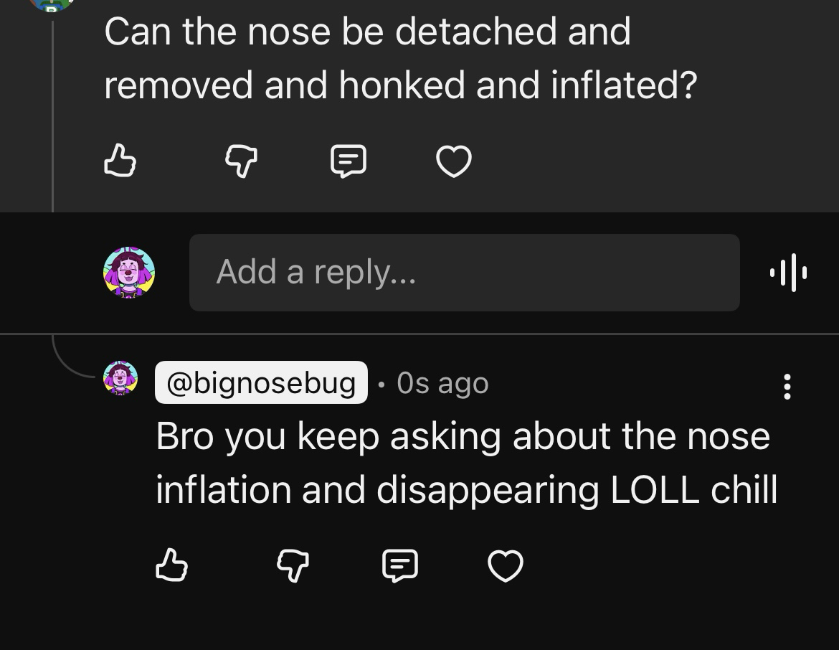Heart the "Bro you keep asking" reply

pos(506,565)
